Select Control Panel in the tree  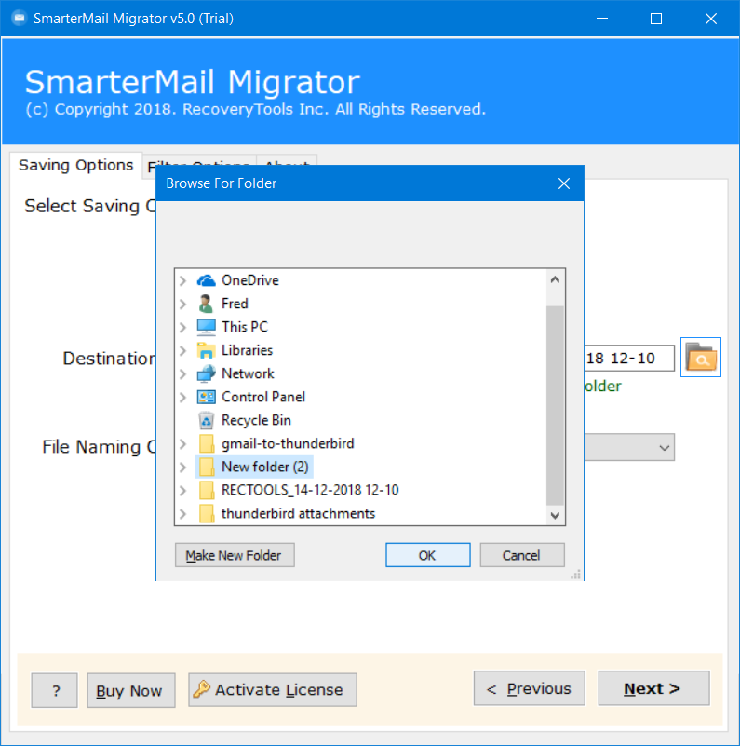263,397
